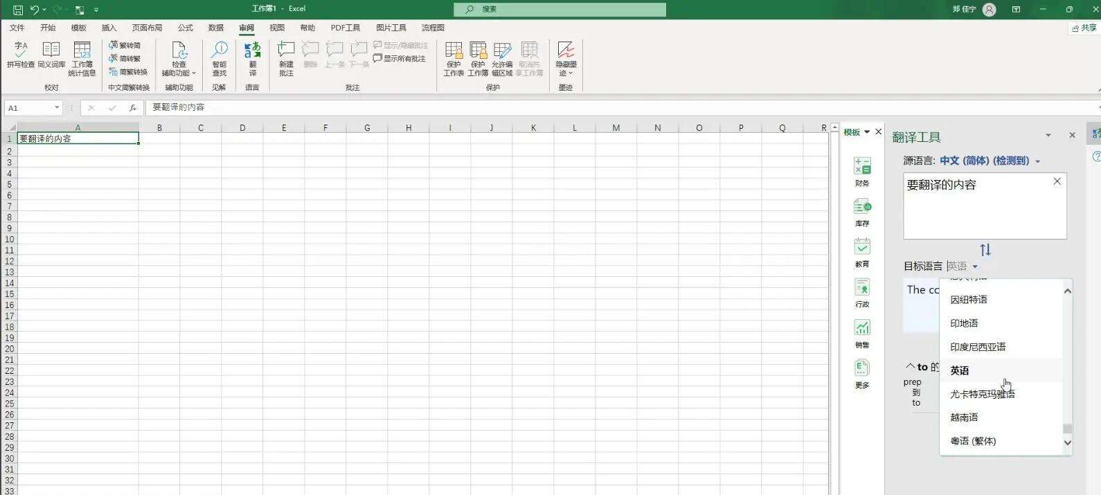Click the select-all corner of the sheet
Viewport: 1101px width, 495px height.
(x=9, y=127)
